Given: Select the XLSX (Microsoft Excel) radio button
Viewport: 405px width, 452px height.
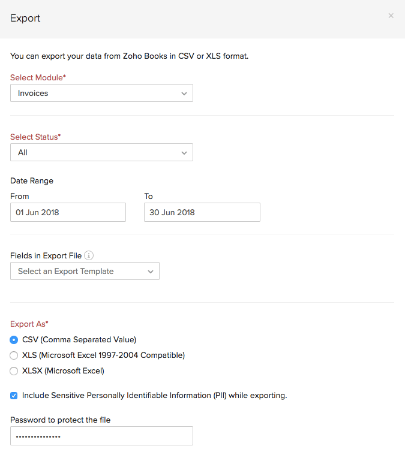Looking at the screenshot, I should click(14, 371).
